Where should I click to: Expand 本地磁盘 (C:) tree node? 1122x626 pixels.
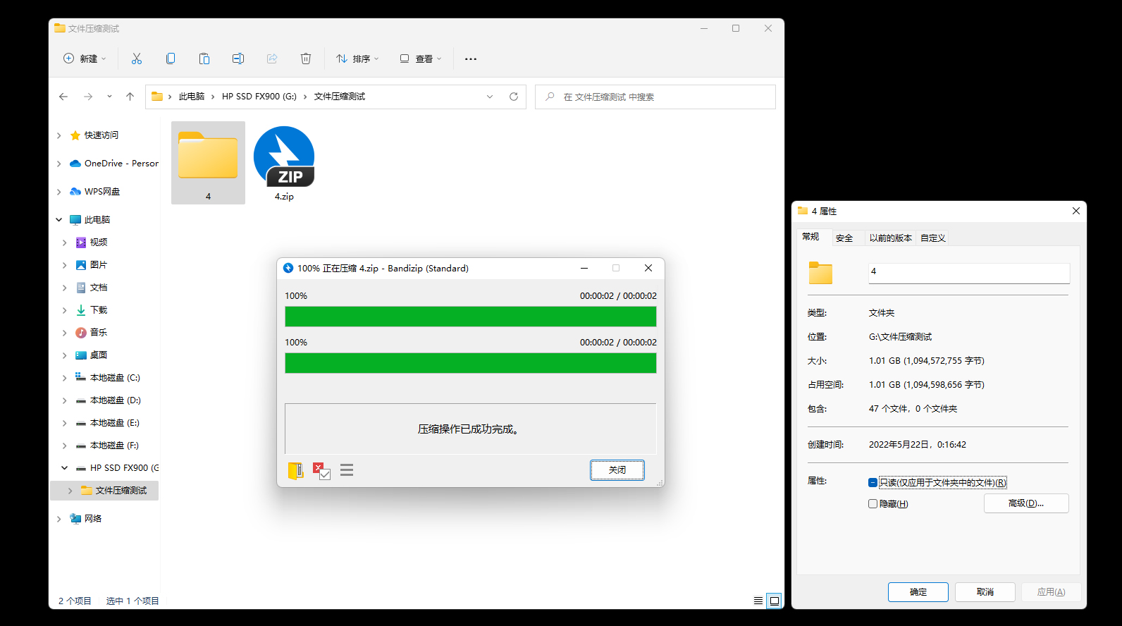[65, 378]
